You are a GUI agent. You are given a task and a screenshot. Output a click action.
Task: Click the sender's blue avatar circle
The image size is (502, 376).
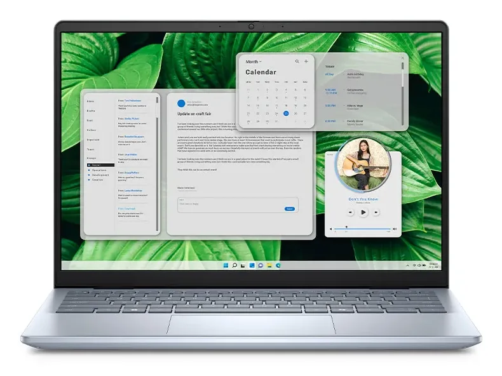181,104
